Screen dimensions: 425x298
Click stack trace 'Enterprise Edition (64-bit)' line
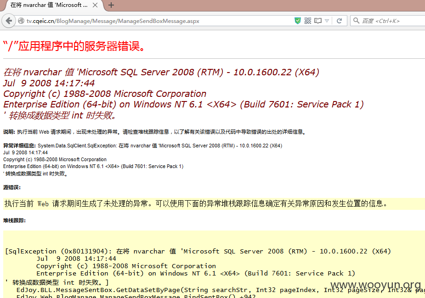tap(196, 273)
